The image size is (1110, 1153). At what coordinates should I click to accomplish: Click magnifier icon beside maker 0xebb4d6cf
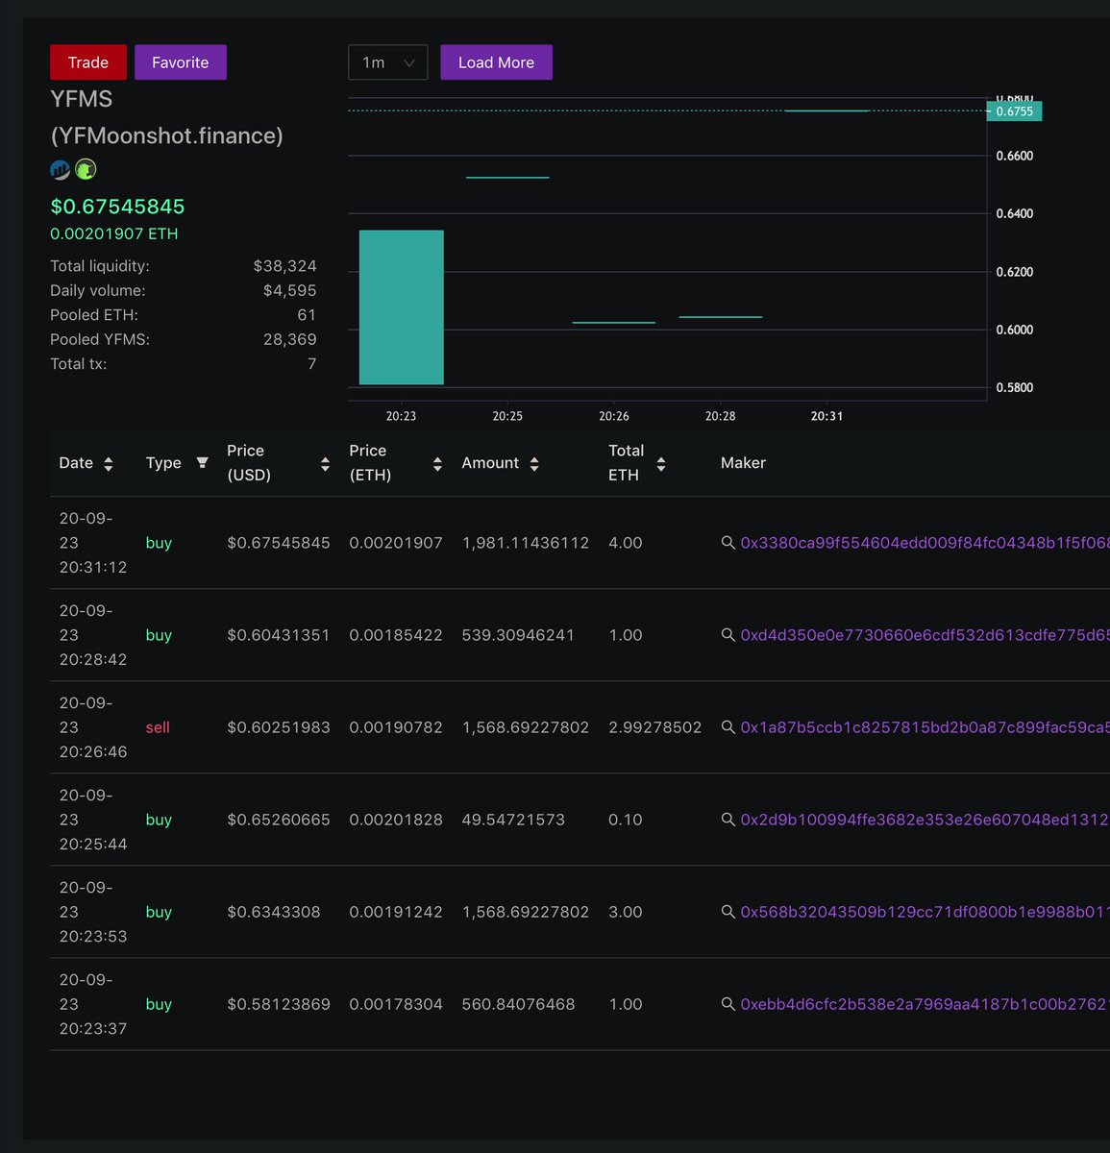tap(728, 1004)
